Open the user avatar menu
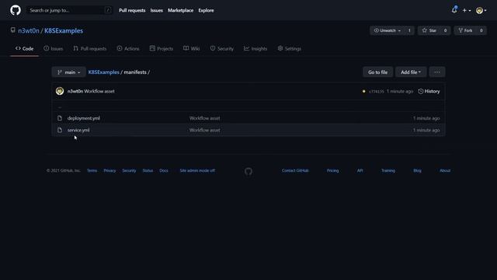Screen dimensions: 497x280 coord(481,10)
